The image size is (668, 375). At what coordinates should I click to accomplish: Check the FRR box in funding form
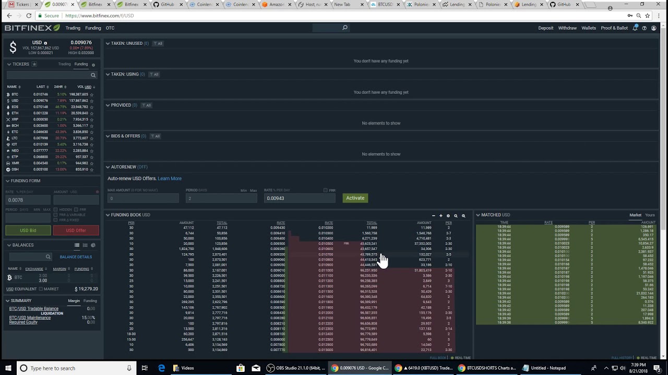click(77, 209)
